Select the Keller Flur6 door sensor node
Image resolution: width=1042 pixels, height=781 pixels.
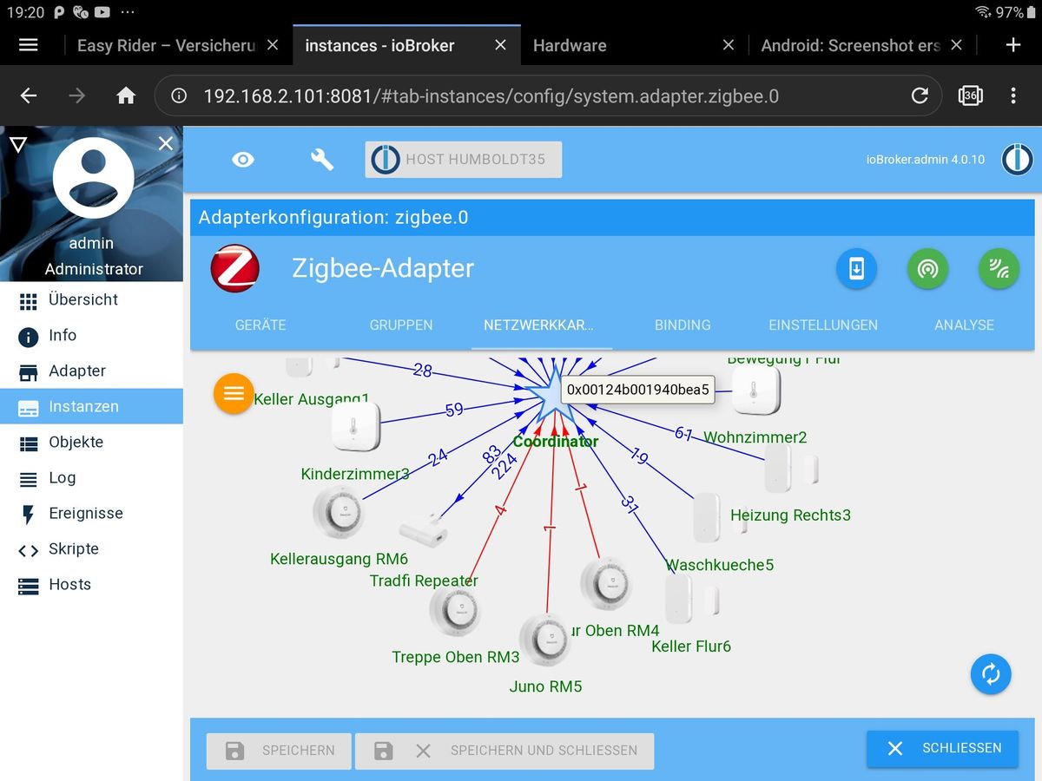tap(691, 599)
